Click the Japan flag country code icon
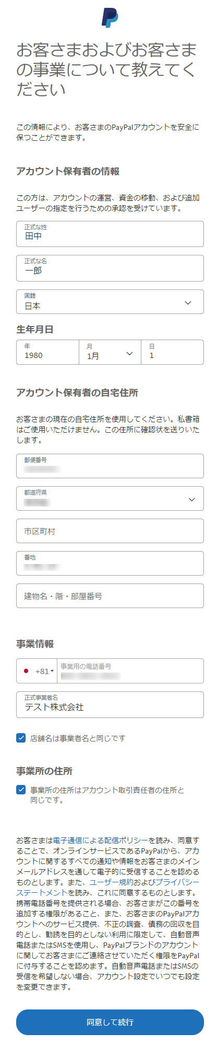Screen dimensions: 217x1044 (26, 671)
